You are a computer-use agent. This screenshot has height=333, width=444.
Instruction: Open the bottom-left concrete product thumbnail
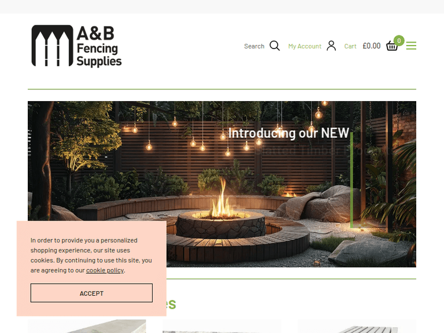pos(87,326)
